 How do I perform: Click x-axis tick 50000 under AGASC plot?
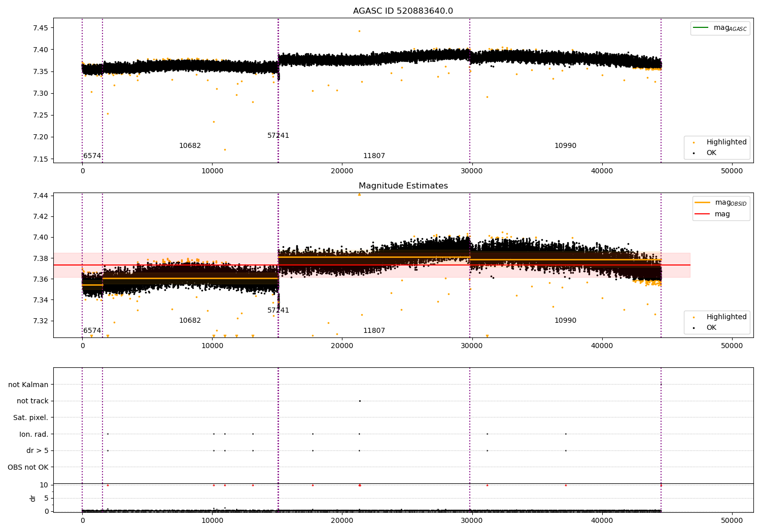pyautogui.click(x=732, y=171)
